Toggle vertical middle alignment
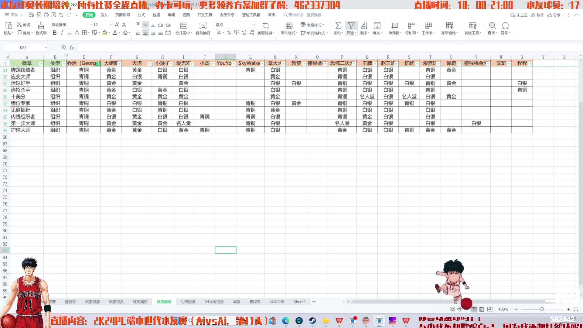Viewport: 583px width, 328px height. point(145,25)
